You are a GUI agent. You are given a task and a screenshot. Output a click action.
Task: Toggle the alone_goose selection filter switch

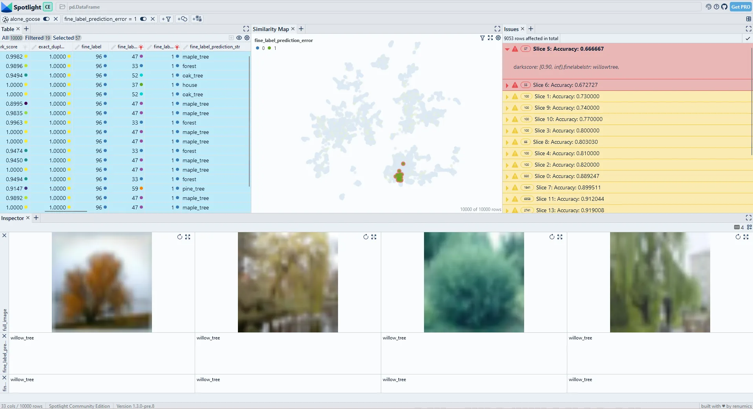(x=46, y=19)
